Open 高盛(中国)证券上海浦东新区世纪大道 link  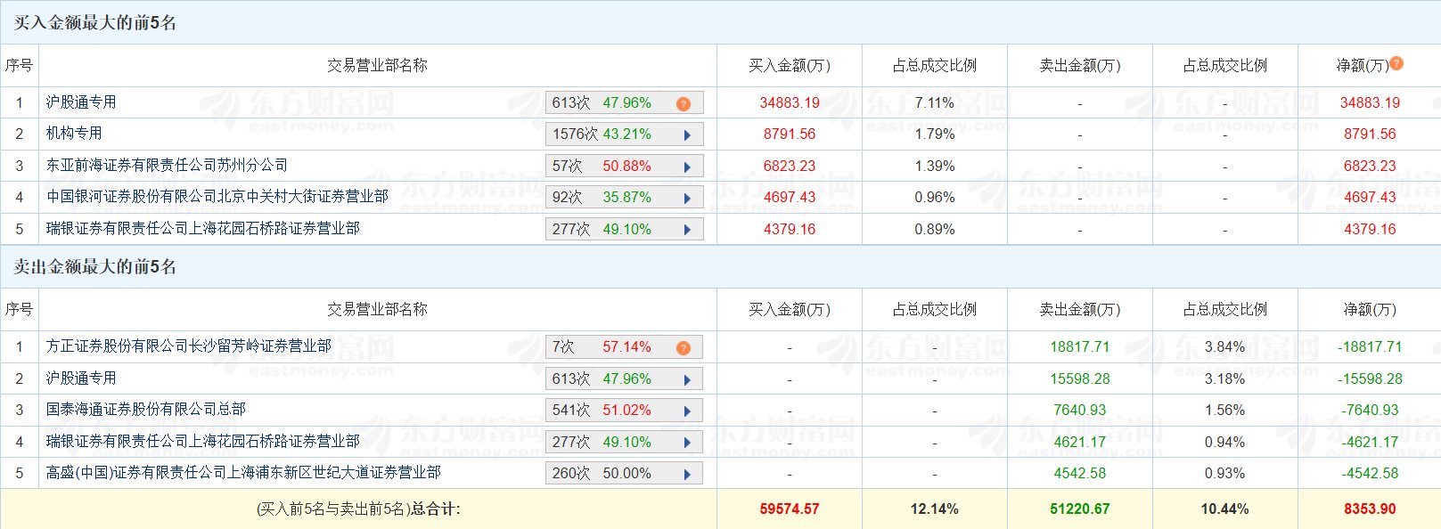click(243, 473)
